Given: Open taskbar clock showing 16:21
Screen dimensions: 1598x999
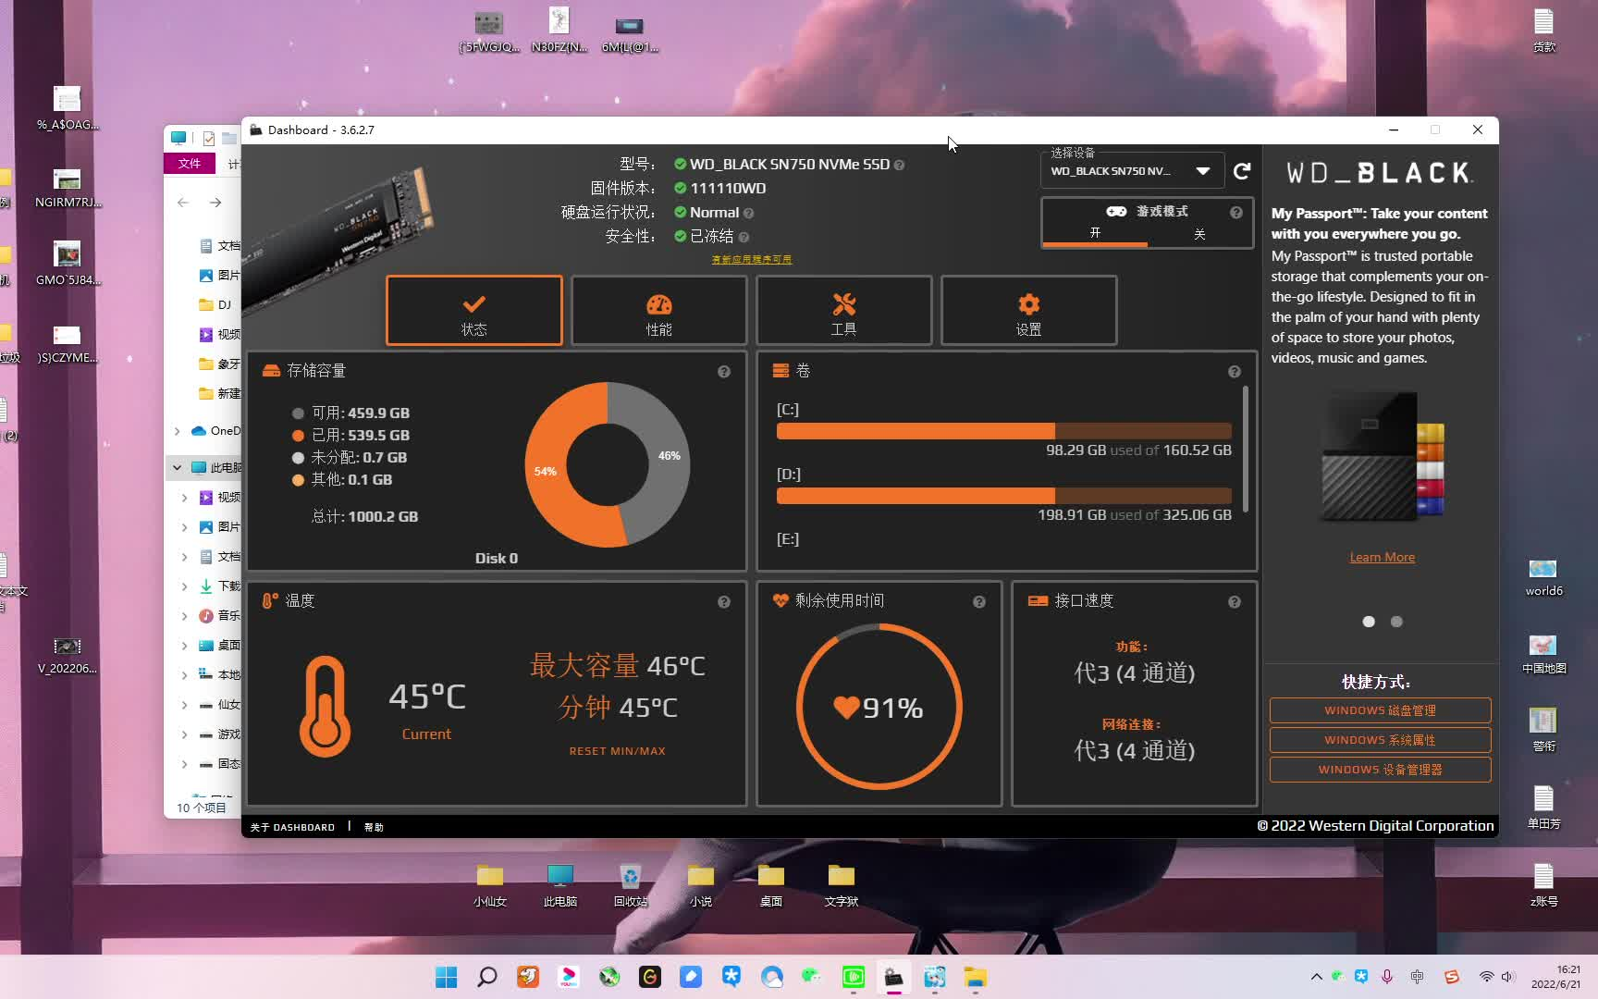Looking at the screenshot, I should (x=1555, y=977).
